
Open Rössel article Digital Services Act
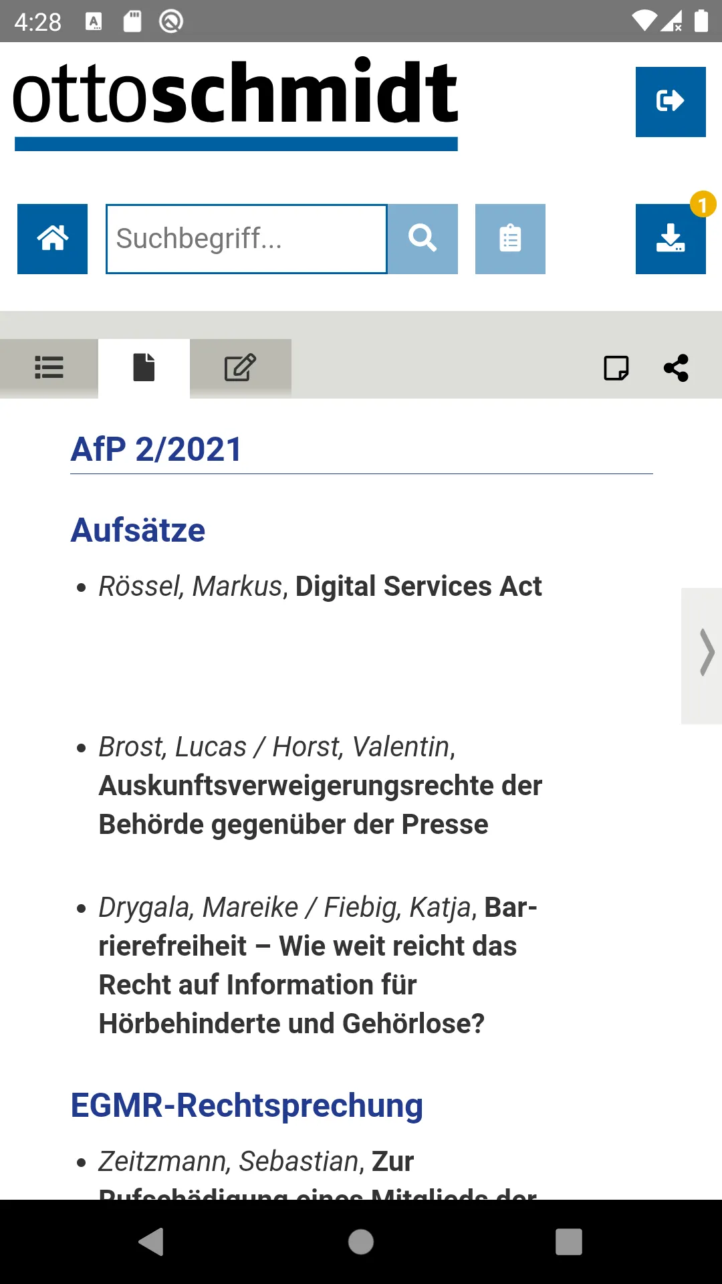pyautogui.click(x=320, y=586)
